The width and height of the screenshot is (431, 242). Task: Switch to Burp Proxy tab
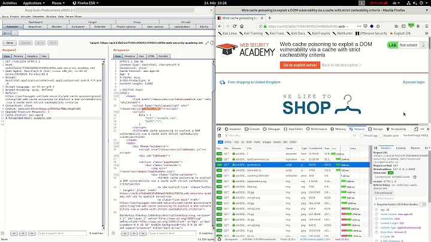[x=137, y=22]
